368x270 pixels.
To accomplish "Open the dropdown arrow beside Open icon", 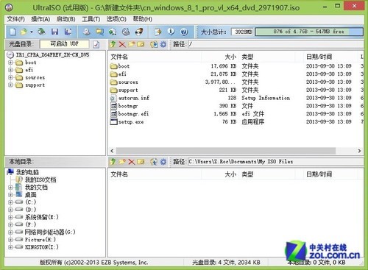I will 32,32.
